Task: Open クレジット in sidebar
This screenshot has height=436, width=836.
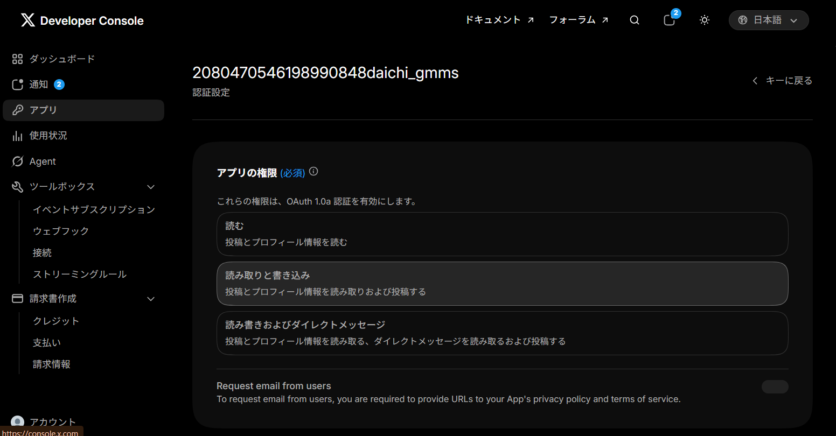Action: pyautogui.click(x=56, y=321)
